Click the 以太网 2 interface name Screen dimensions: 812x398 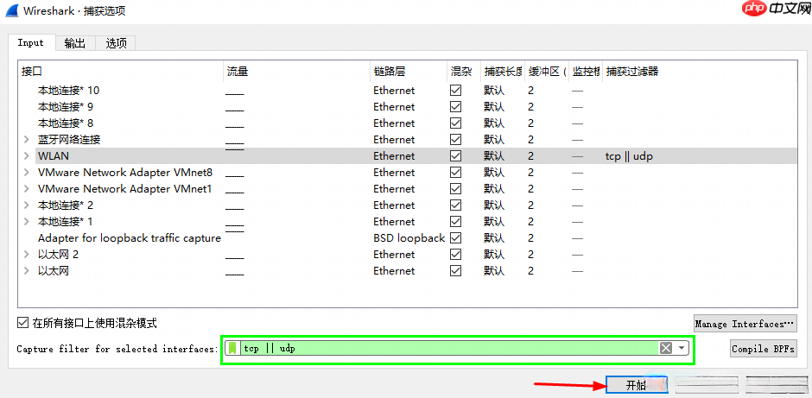pos(59,255)
